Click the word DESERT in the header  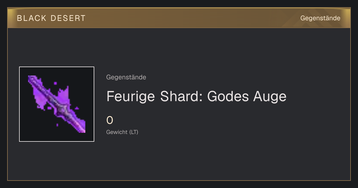(68, 18)
